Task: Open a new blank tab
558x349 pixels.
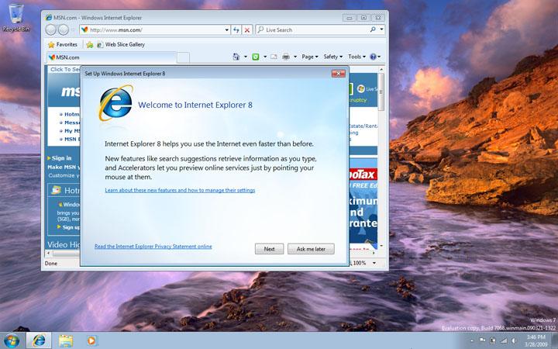Action: coord(183,57)
